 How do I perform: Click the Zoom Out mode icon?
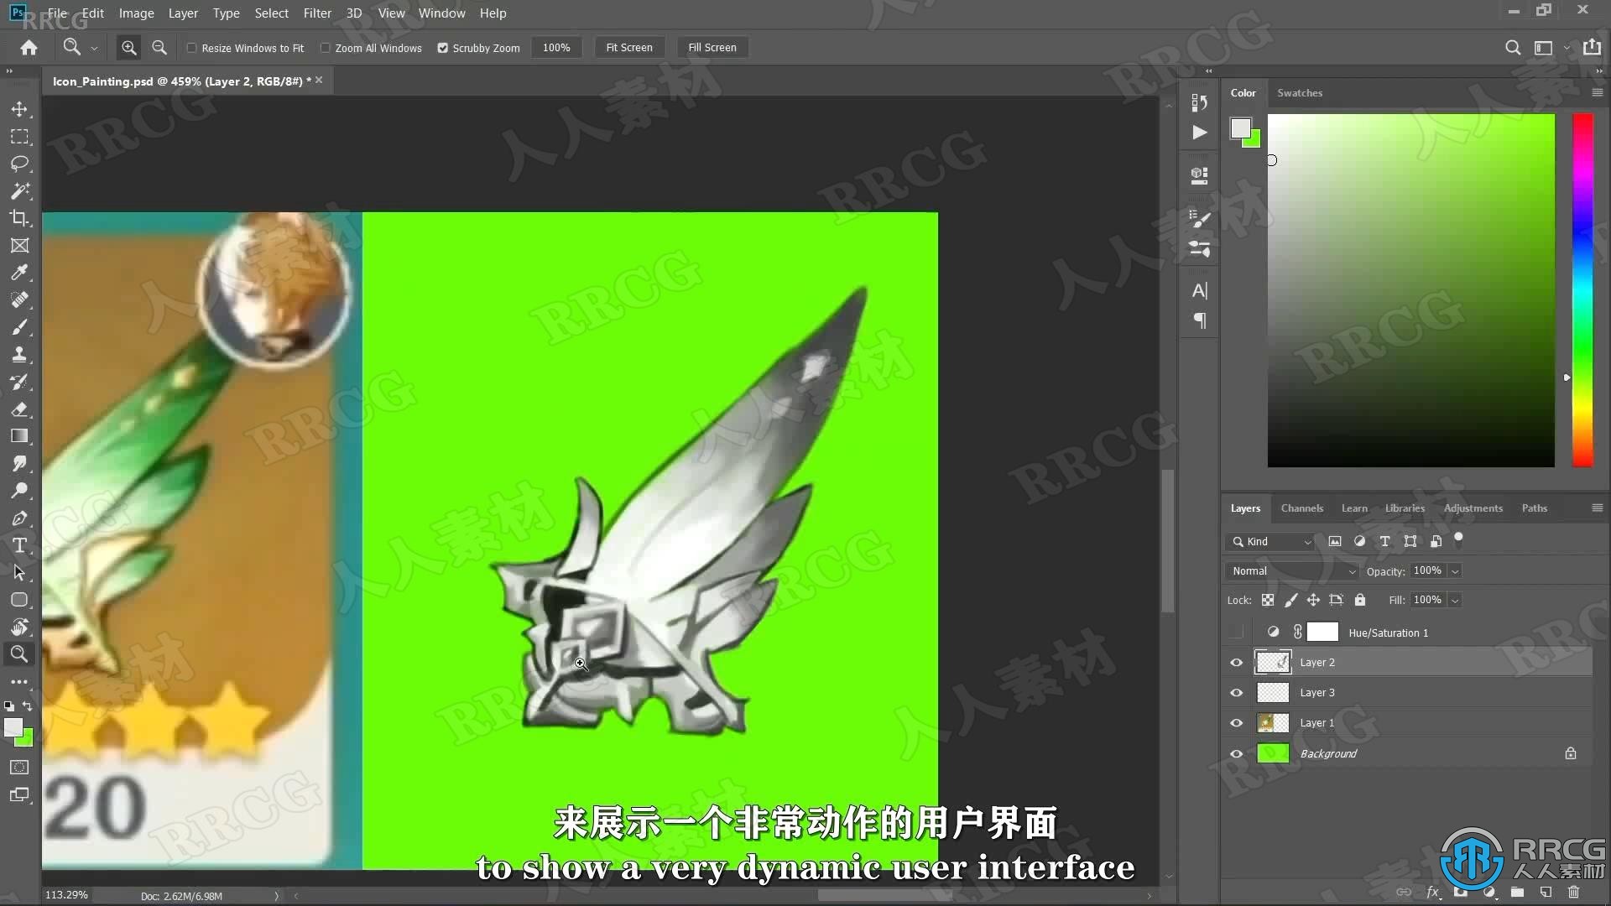tap(159, 48)
